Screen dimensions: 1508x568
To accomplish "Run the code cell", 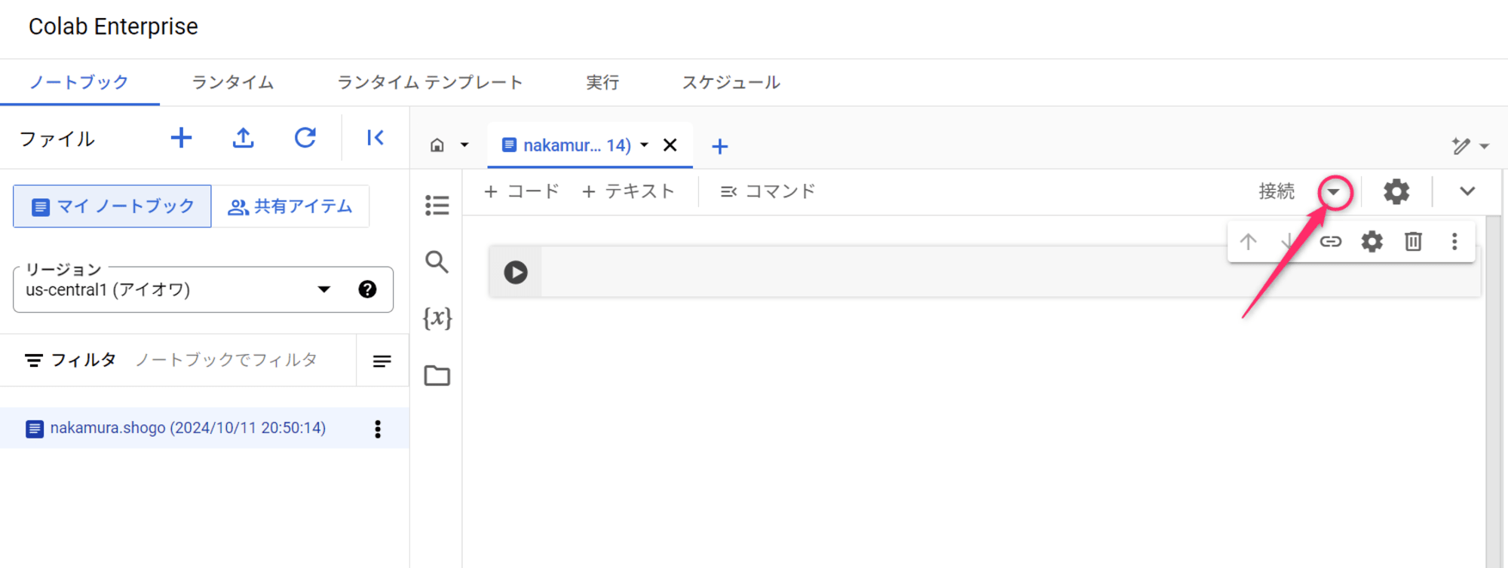I will 516,272.
